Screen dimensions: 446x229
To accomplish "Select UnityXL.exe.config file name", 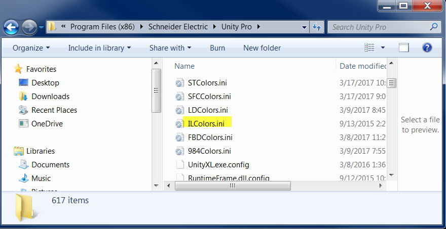I will pyautogui.click(x=218, y=165).
